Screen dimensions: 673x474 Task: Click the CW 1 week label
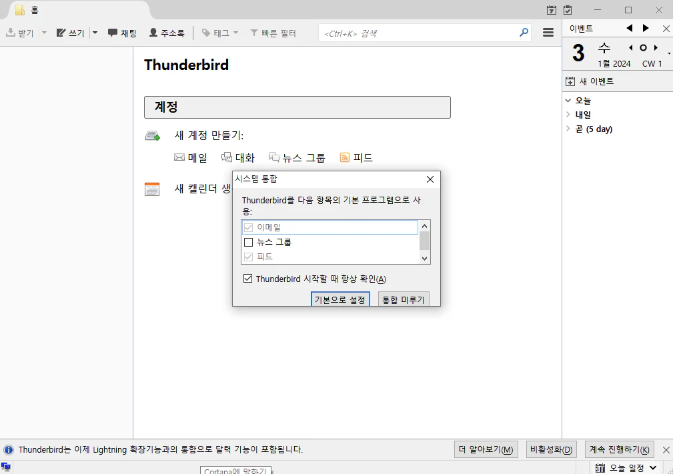652,63
